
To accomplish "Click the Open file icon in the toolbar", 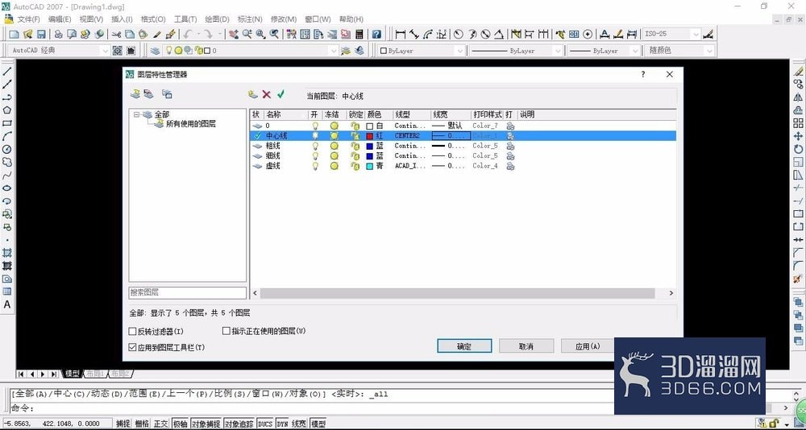I will click(x=27, y=35).
